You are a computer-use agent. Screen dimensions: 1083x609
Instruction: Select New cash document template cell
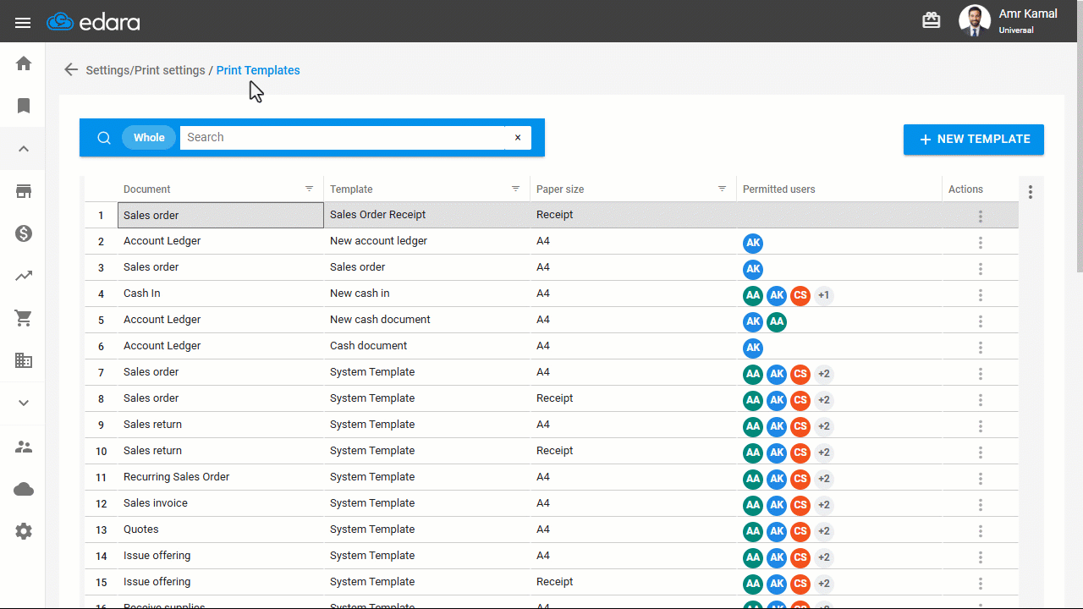click(427, 320)
